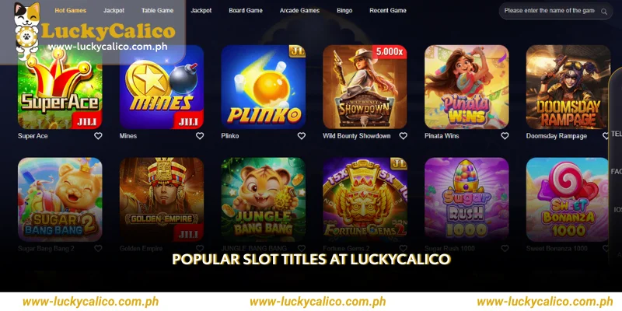Select the Doomsday Rampage game icon
Screen dimensions: 622x311
[x=568, y=87]
